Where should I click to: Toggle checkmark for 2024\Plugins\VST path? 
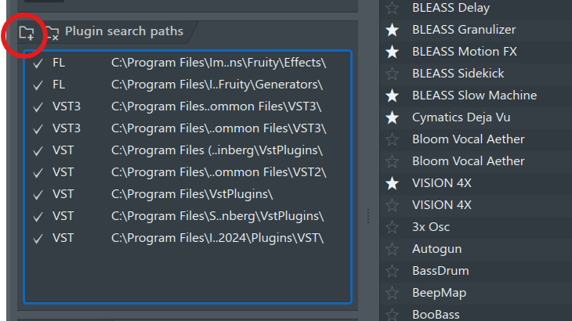(x=38, y=239)
